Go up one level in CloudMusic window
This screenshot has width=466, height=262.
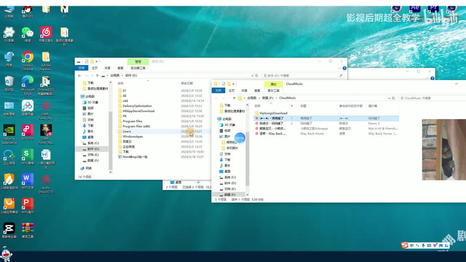234,98
